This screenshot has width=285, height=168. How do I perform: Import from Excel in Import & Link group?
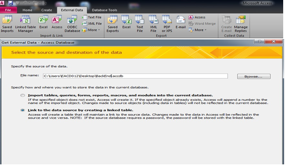point(43,22)
